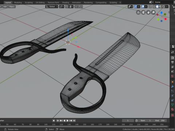Open the Material properties tab

[172, 110]
